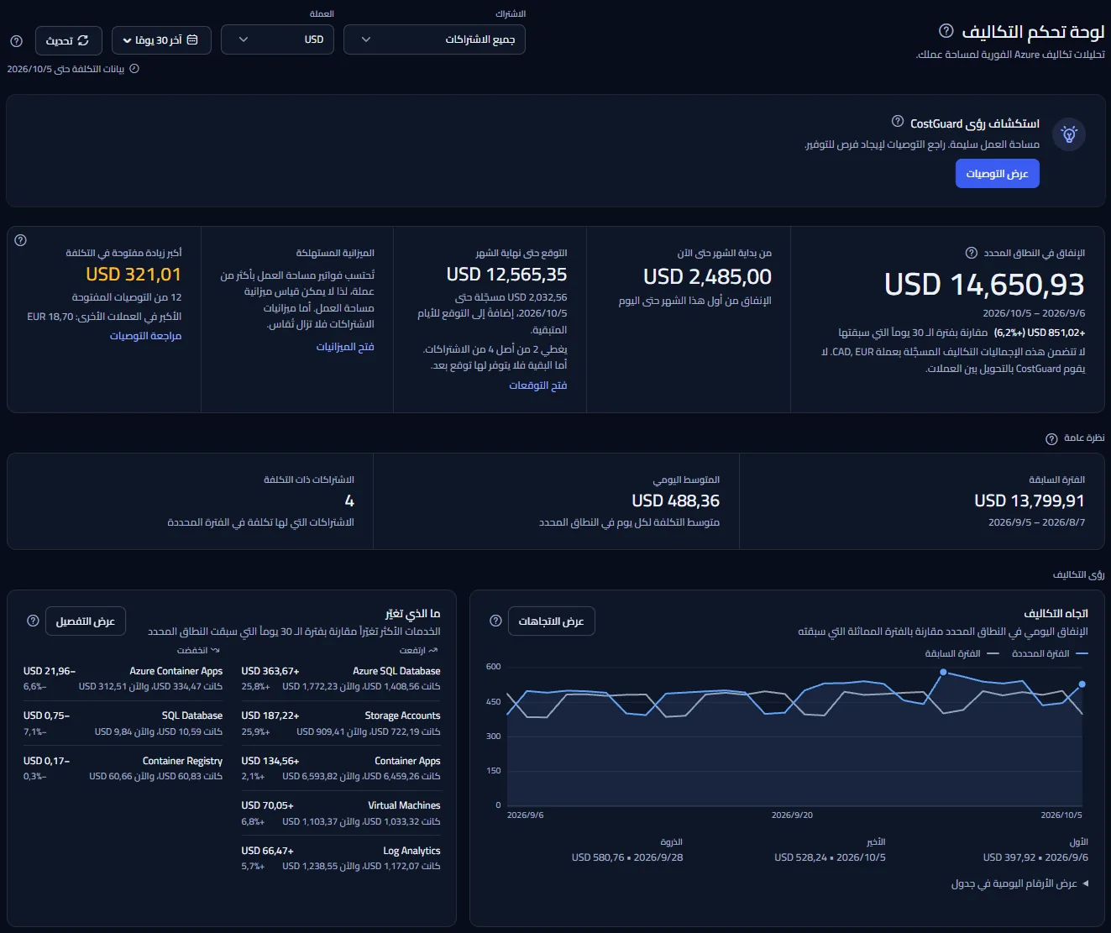Select the Container Apps row name
This screenshot has width=1111, height=933.
pyautogui.click(x=407, y=761)
